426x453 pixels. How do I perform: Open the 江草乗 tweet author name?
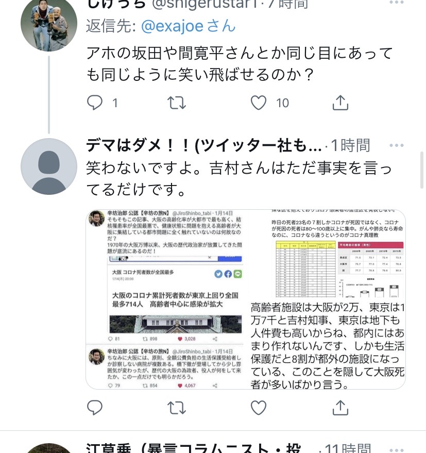click(194, 447)
